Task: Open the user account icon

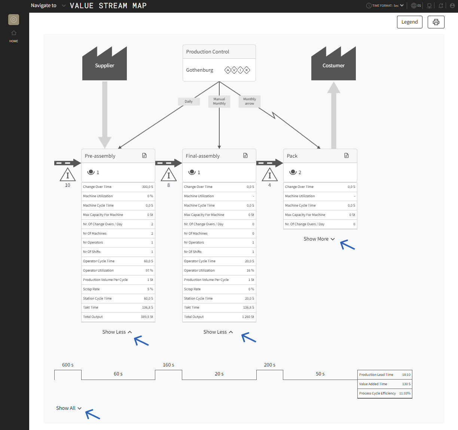Action: tap(452, 5)
